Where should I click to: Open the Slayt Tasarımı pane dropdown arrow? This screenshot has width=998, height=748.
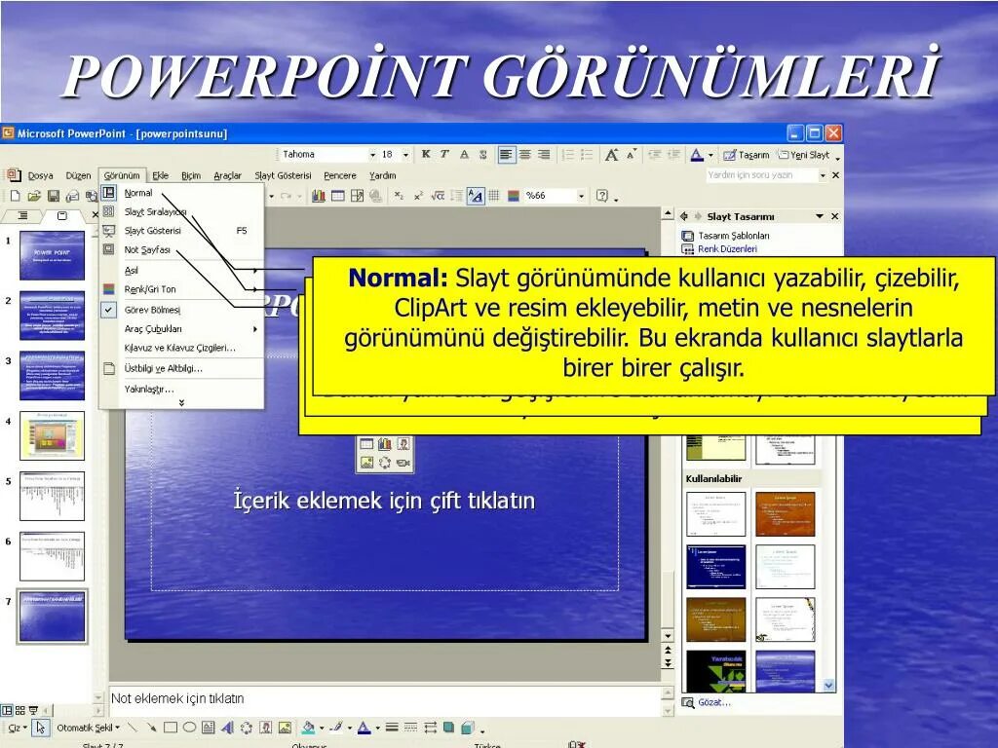(x=820, y=216)
